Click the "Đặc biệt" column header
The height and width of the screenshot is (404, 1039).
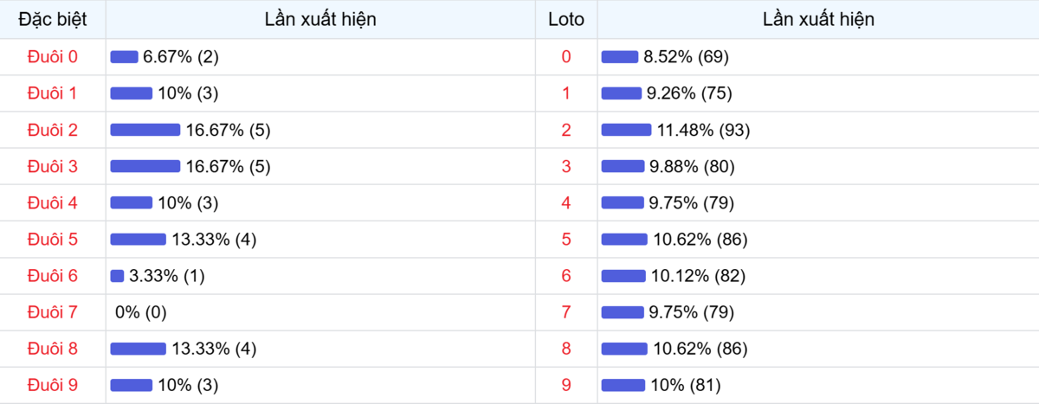tap(53, 19)
